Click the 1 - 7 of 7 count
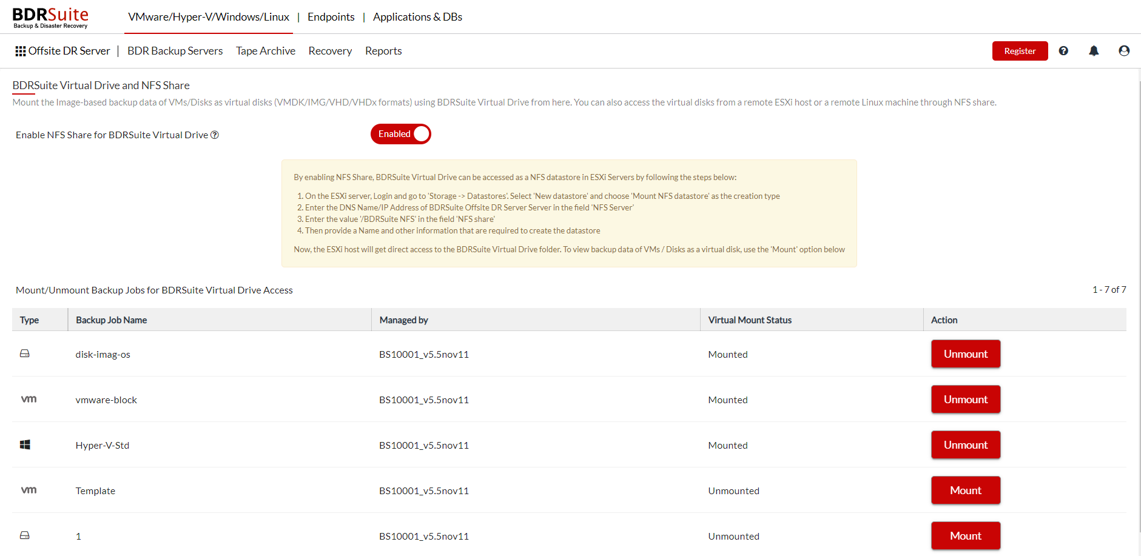The height and width of the screenshot is (556, 1141). click(x=1109, y=290)
